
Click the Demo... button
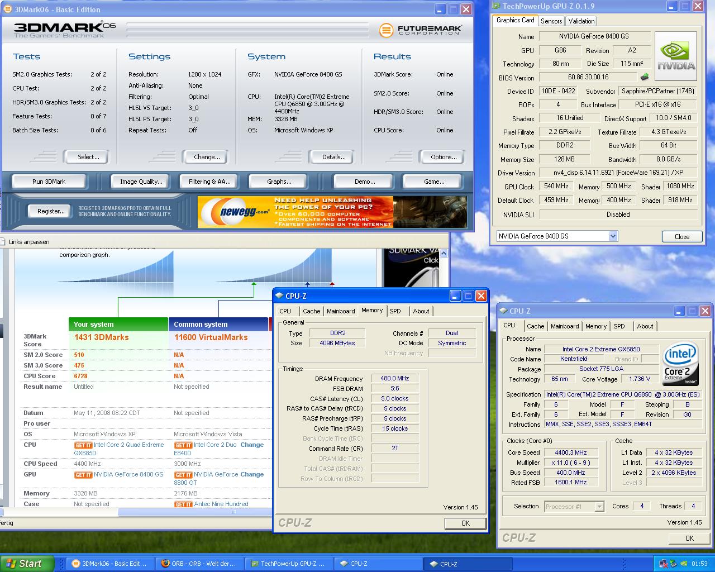[x=365, y=182]
